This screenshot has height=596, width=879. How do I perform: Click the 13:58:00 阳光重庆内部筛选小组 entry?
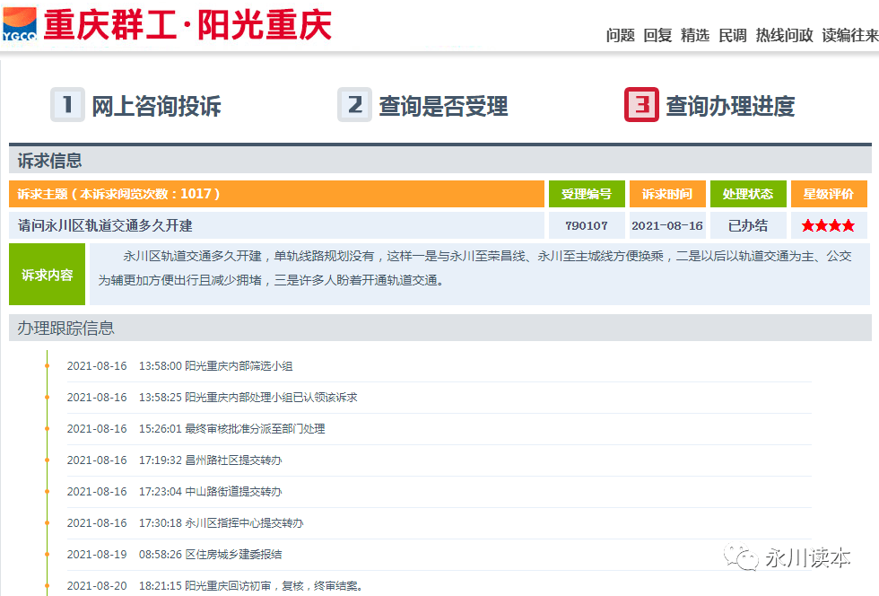point(179,366)
